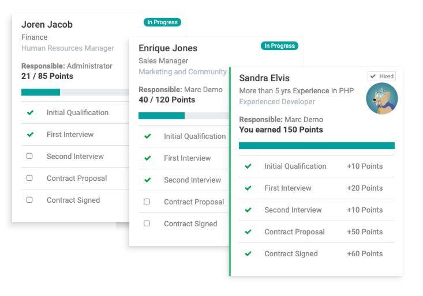Click the green check beside Joren's Initial Qualification
The height and width of the screenshot is (296, 423).
click(x=30, y=113)
